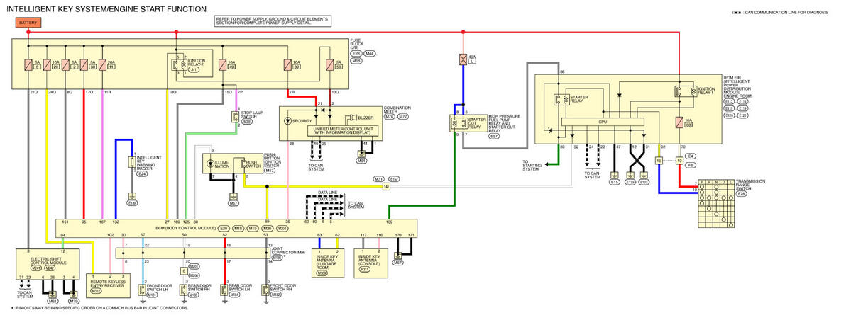
Task: Click the Stop Lamp Switch symbol
Action: [x=234, y=117]
